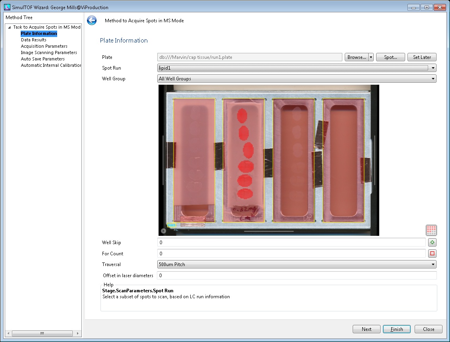This screenshot has height=342, width=450.
Task: Click Stage.ScanParameters.Spot Run help text
Action: pyautogui.click(x=138, y=291)
